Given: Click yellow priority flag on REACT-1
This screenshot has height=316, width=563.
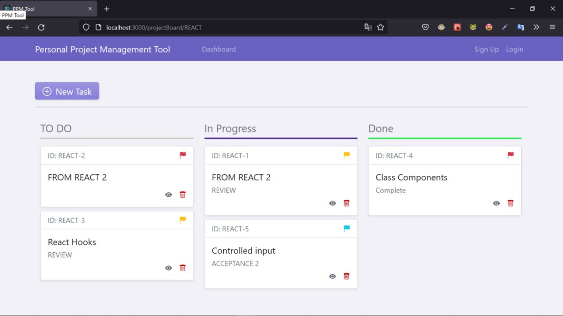Looking at the screenshot, I should point(346,155).
